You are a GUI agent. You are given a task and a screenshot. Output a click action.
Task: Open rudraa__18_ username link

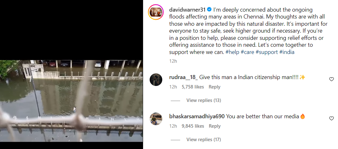click(x=184, y=77)
